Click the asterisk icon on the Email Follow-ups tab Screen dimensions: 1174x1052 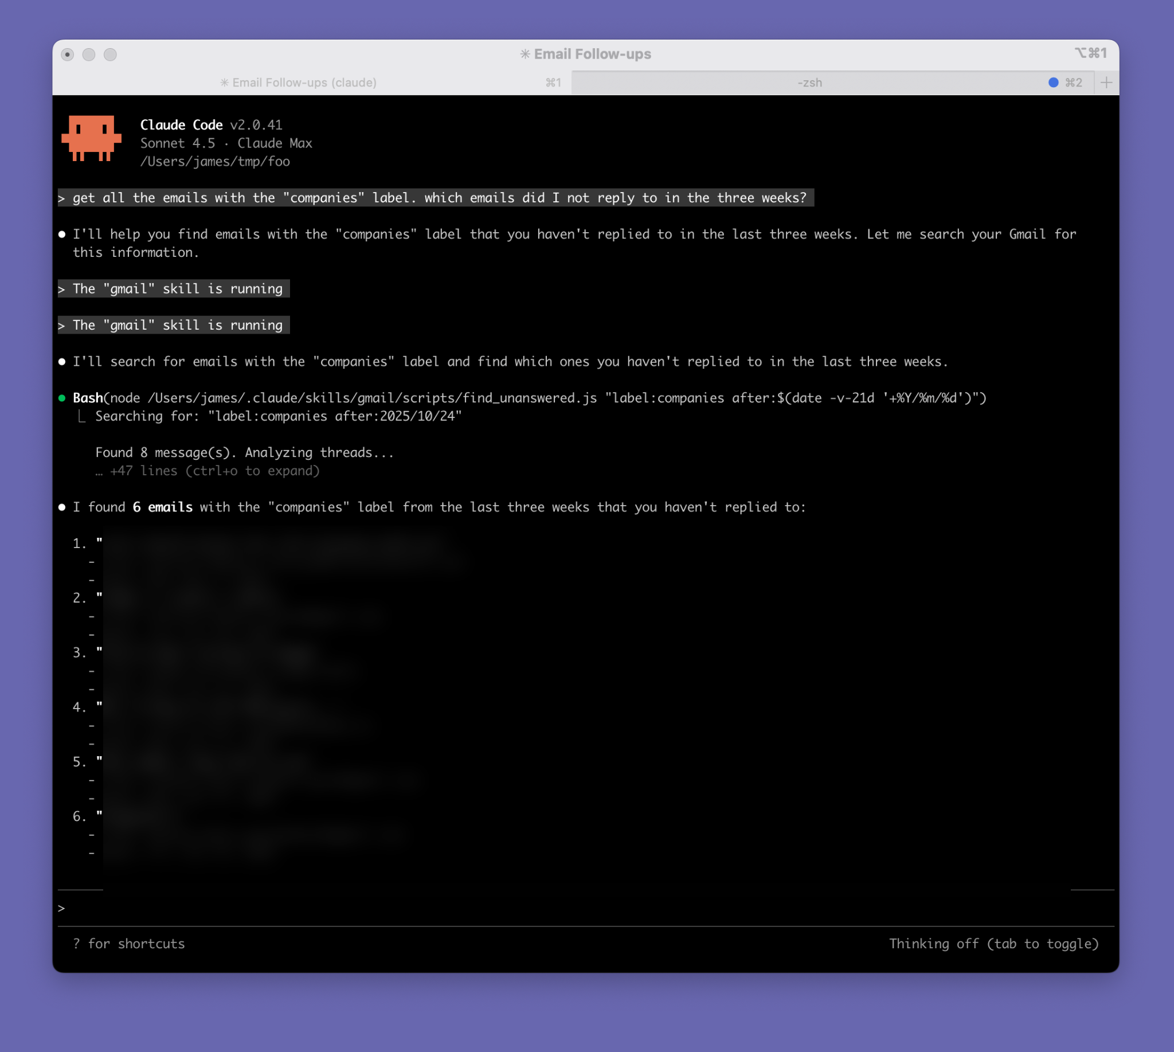click(224, 83)
